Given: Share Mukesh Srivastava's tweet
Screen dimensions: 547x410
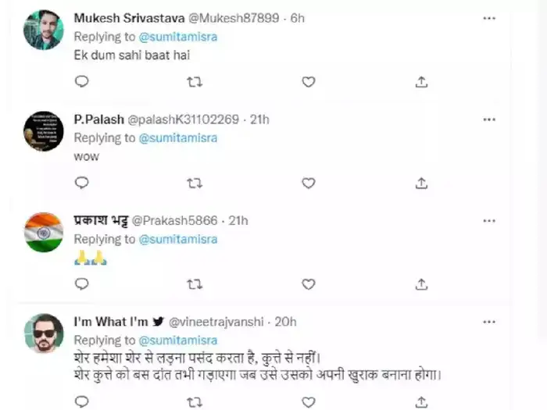Looking at the screenshot, I should [421, 81].
